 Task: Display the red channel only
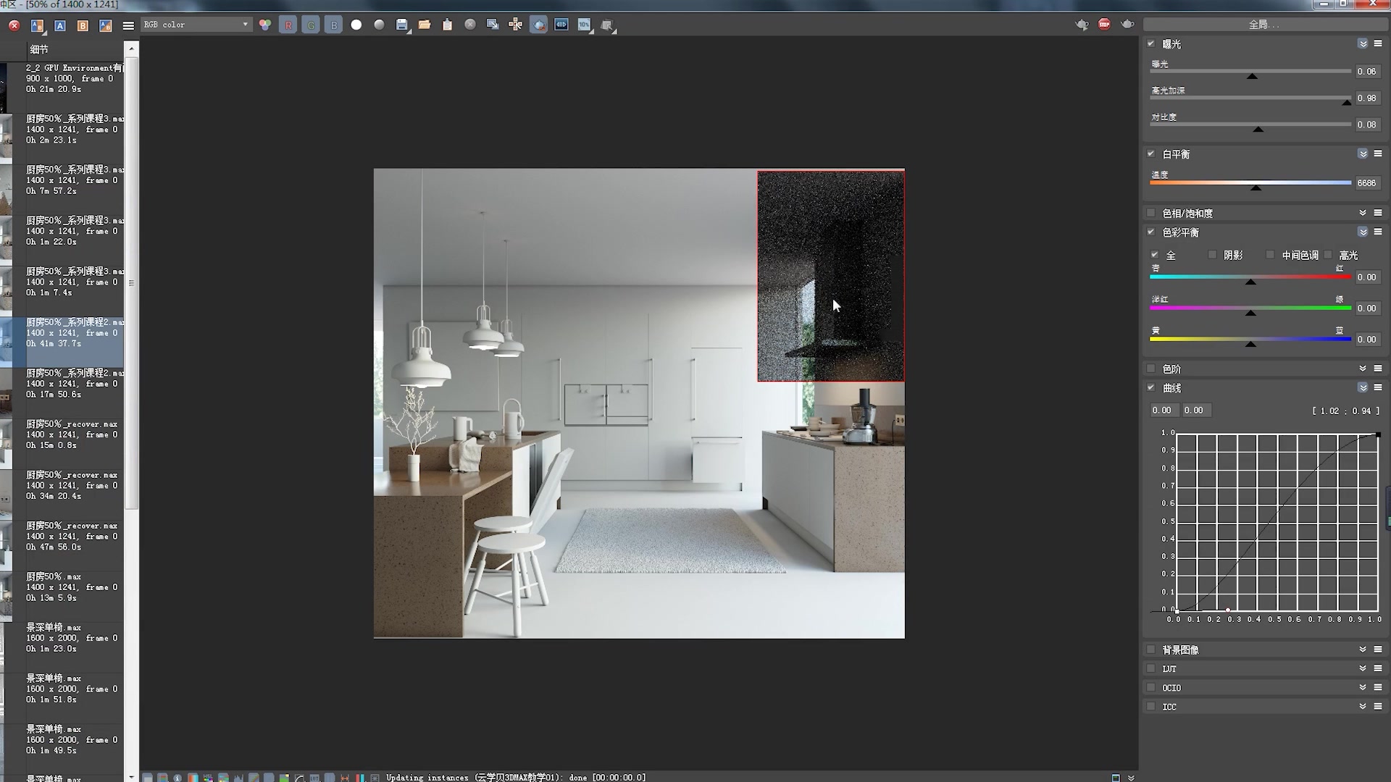coord(288,24)
